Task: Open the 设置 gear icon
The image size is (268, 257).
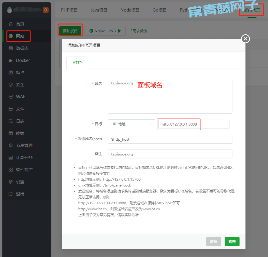Action: point(11,182)
